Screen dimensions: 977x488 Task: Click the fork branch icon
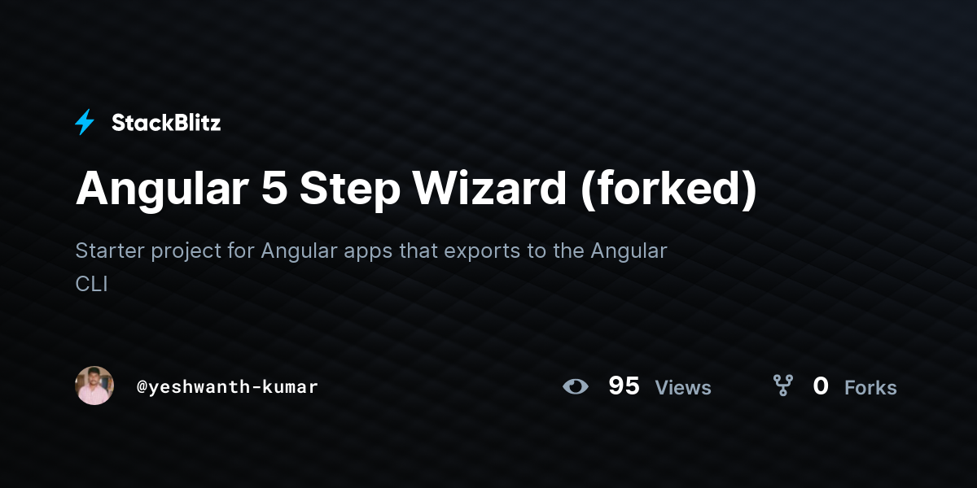coord(783,386)
